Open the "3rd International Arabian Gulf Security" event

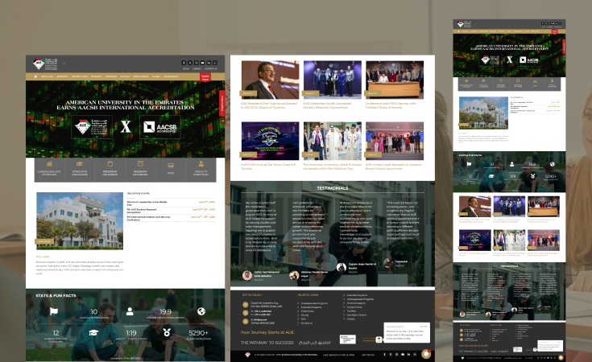pyautogui.click(x=148, y=218)
